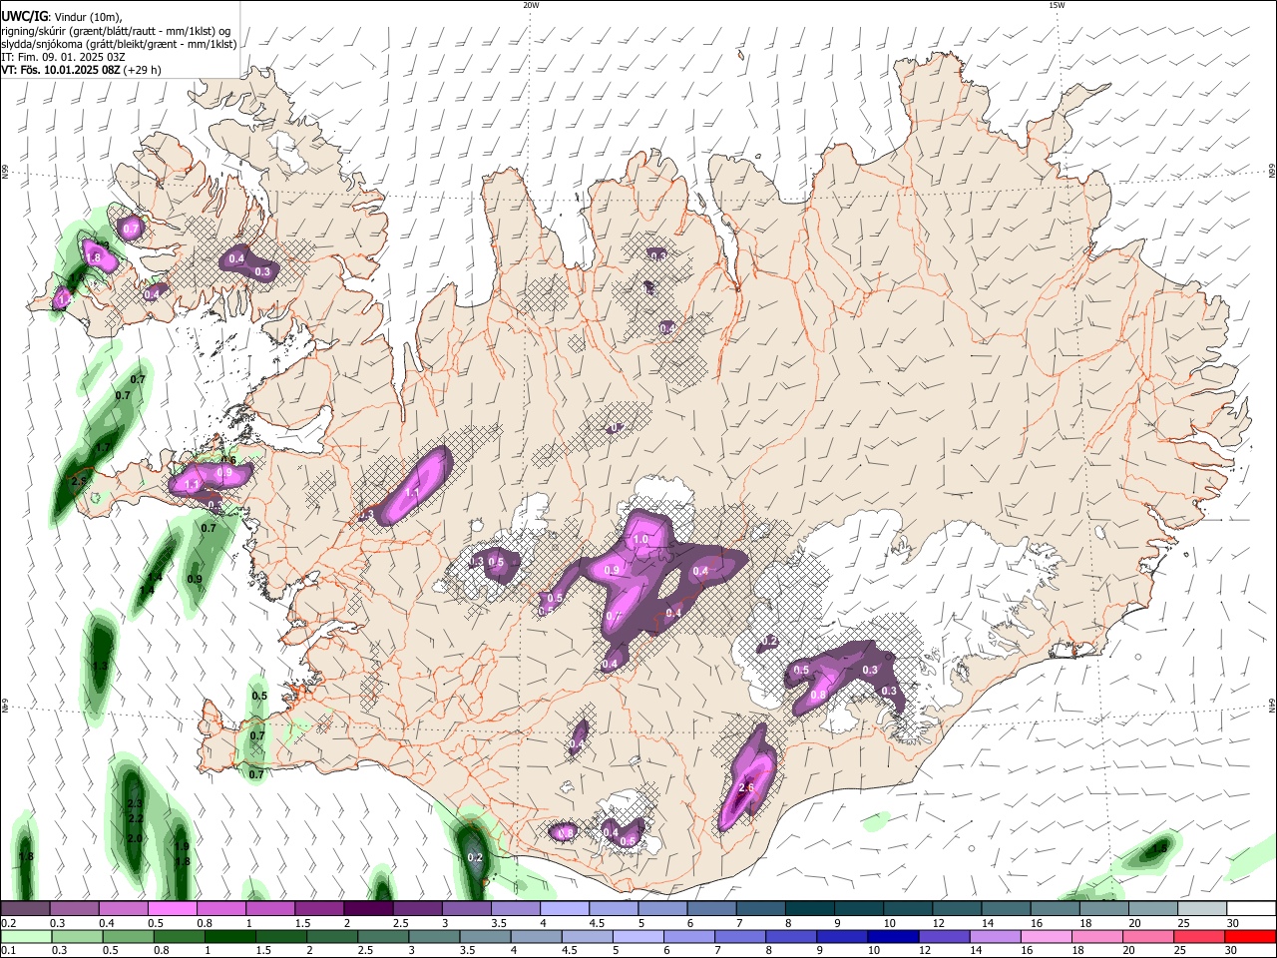Viewport: 1277px width, 958px height.
Task: Select the 'rigning/skúrir' description line
Action: coord(116,30)
